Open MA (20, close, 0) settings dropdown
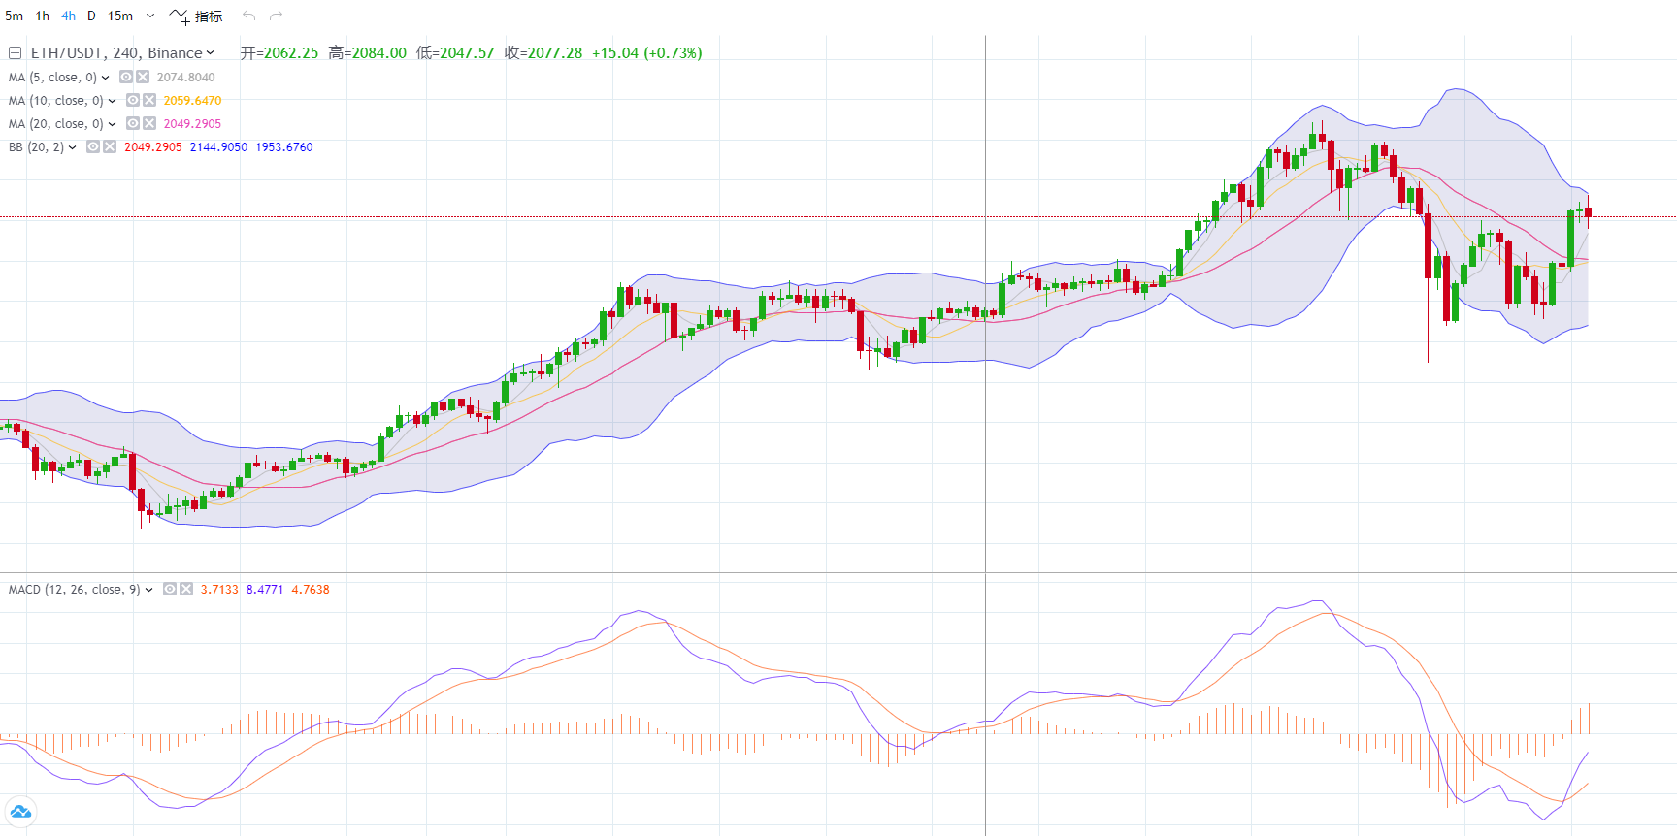 113,124
